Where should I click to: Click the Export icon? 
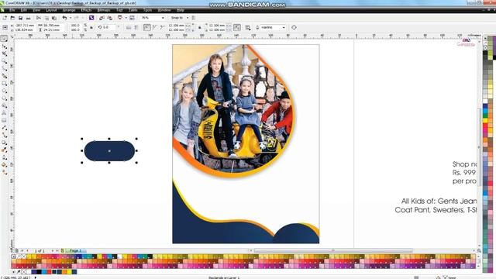[110, 18]
